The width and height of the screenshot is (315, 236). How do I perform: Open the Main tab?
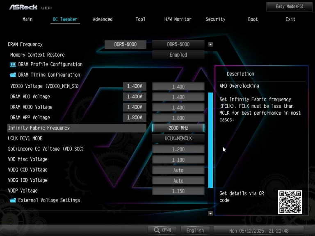[27, 19]
